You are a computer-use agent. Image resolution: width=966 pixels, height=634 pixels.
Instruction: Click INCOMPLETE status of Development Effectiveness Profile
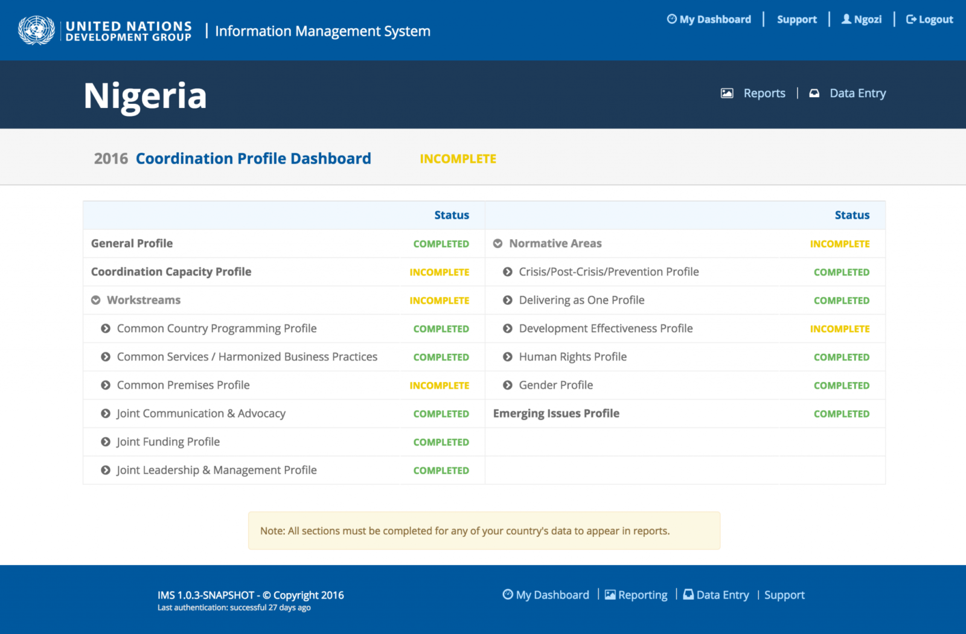[x=840, y=329]
